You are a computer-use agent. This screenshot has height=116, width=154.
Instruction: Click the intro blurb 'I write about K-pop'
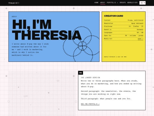[x=30, y=50]
